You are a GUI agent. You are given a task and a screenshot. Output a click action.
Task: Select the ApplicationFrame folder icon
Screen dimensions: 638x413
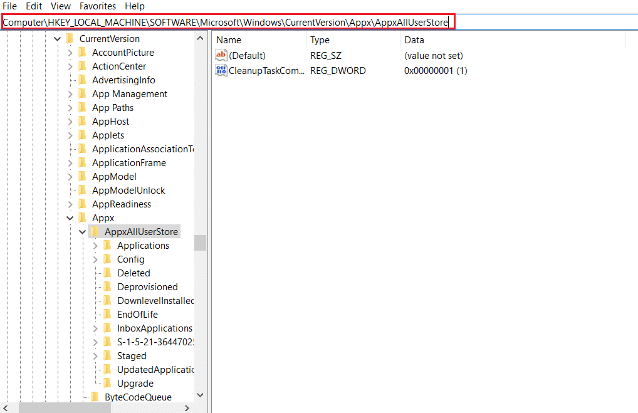83,163
